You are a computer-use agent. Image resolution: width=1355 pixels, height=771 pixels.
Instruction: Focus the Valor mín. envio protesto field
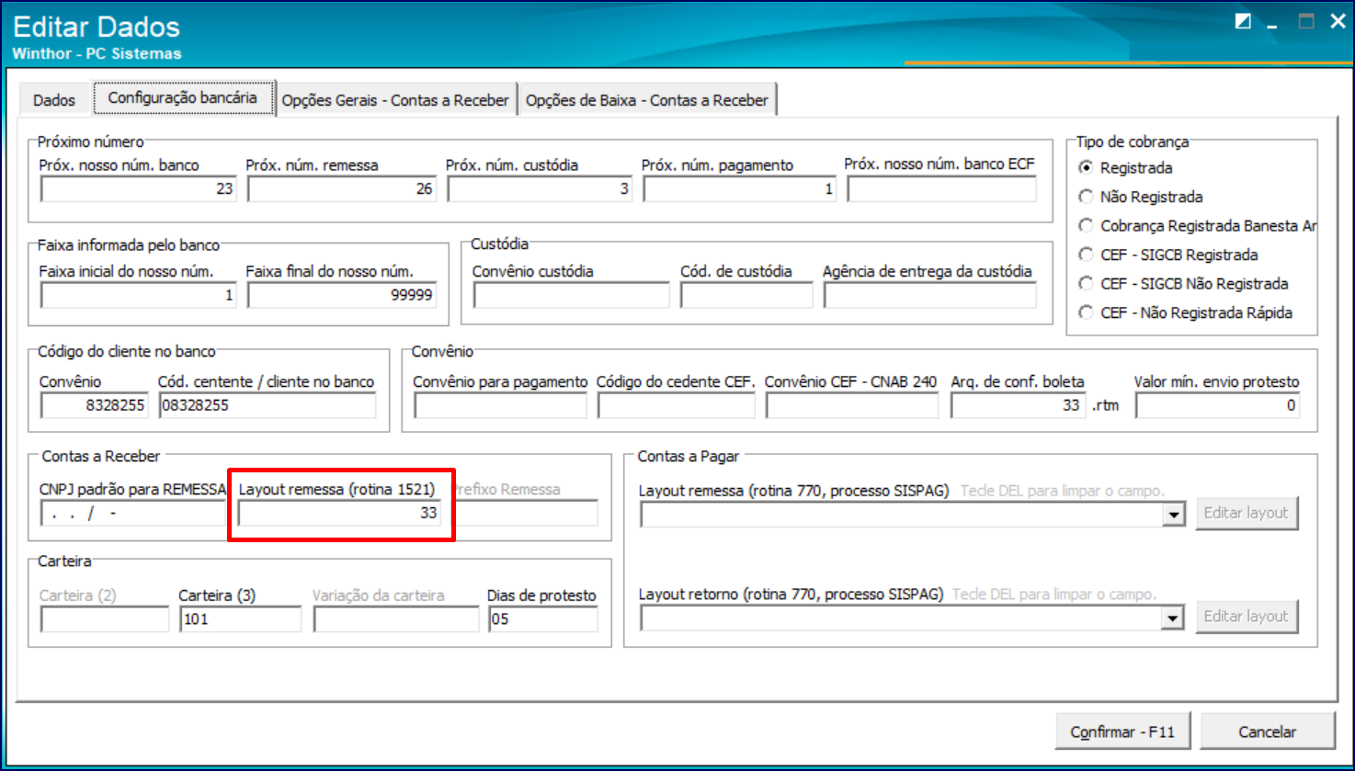1218,405
